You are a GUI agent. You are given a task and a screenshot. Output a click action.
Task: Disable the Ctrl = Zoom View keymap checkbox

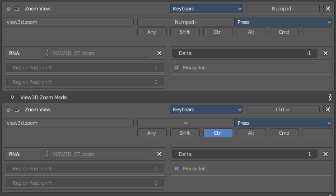pos(17,109)
